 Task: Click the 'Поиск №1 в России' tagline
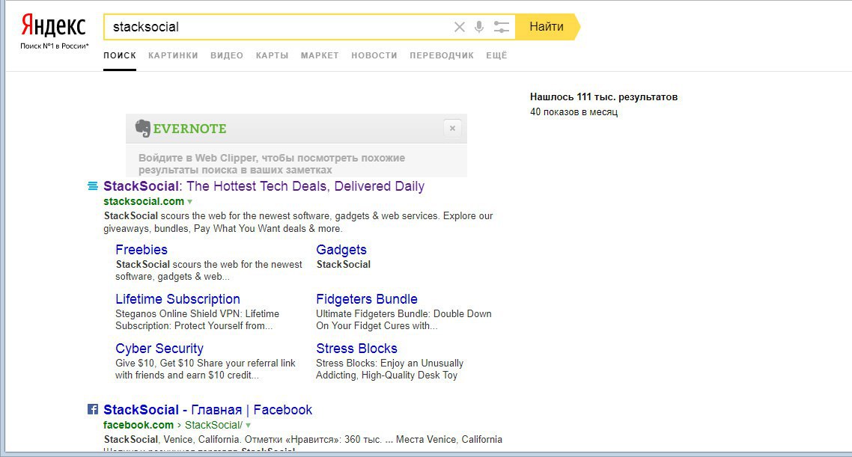[55, 46]
